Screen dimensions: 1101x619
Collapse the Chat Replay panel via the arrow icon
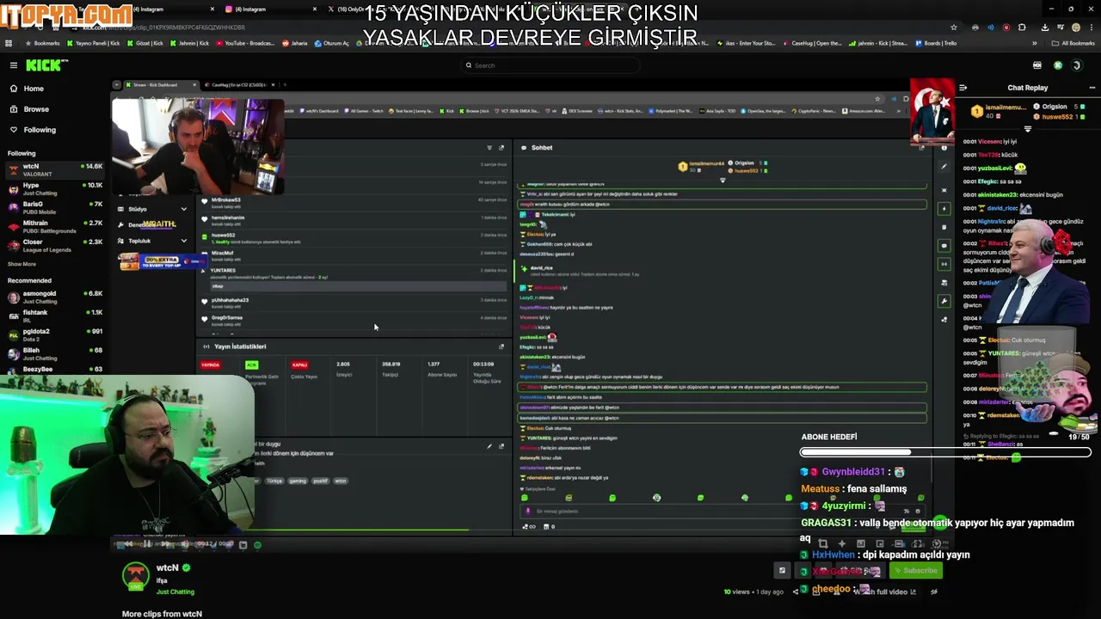coord(963,88)
